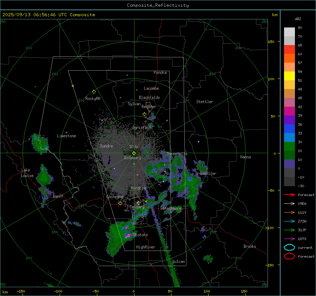Select the Okotoks label on the map

pyautogui.click(x=140, y=235)
